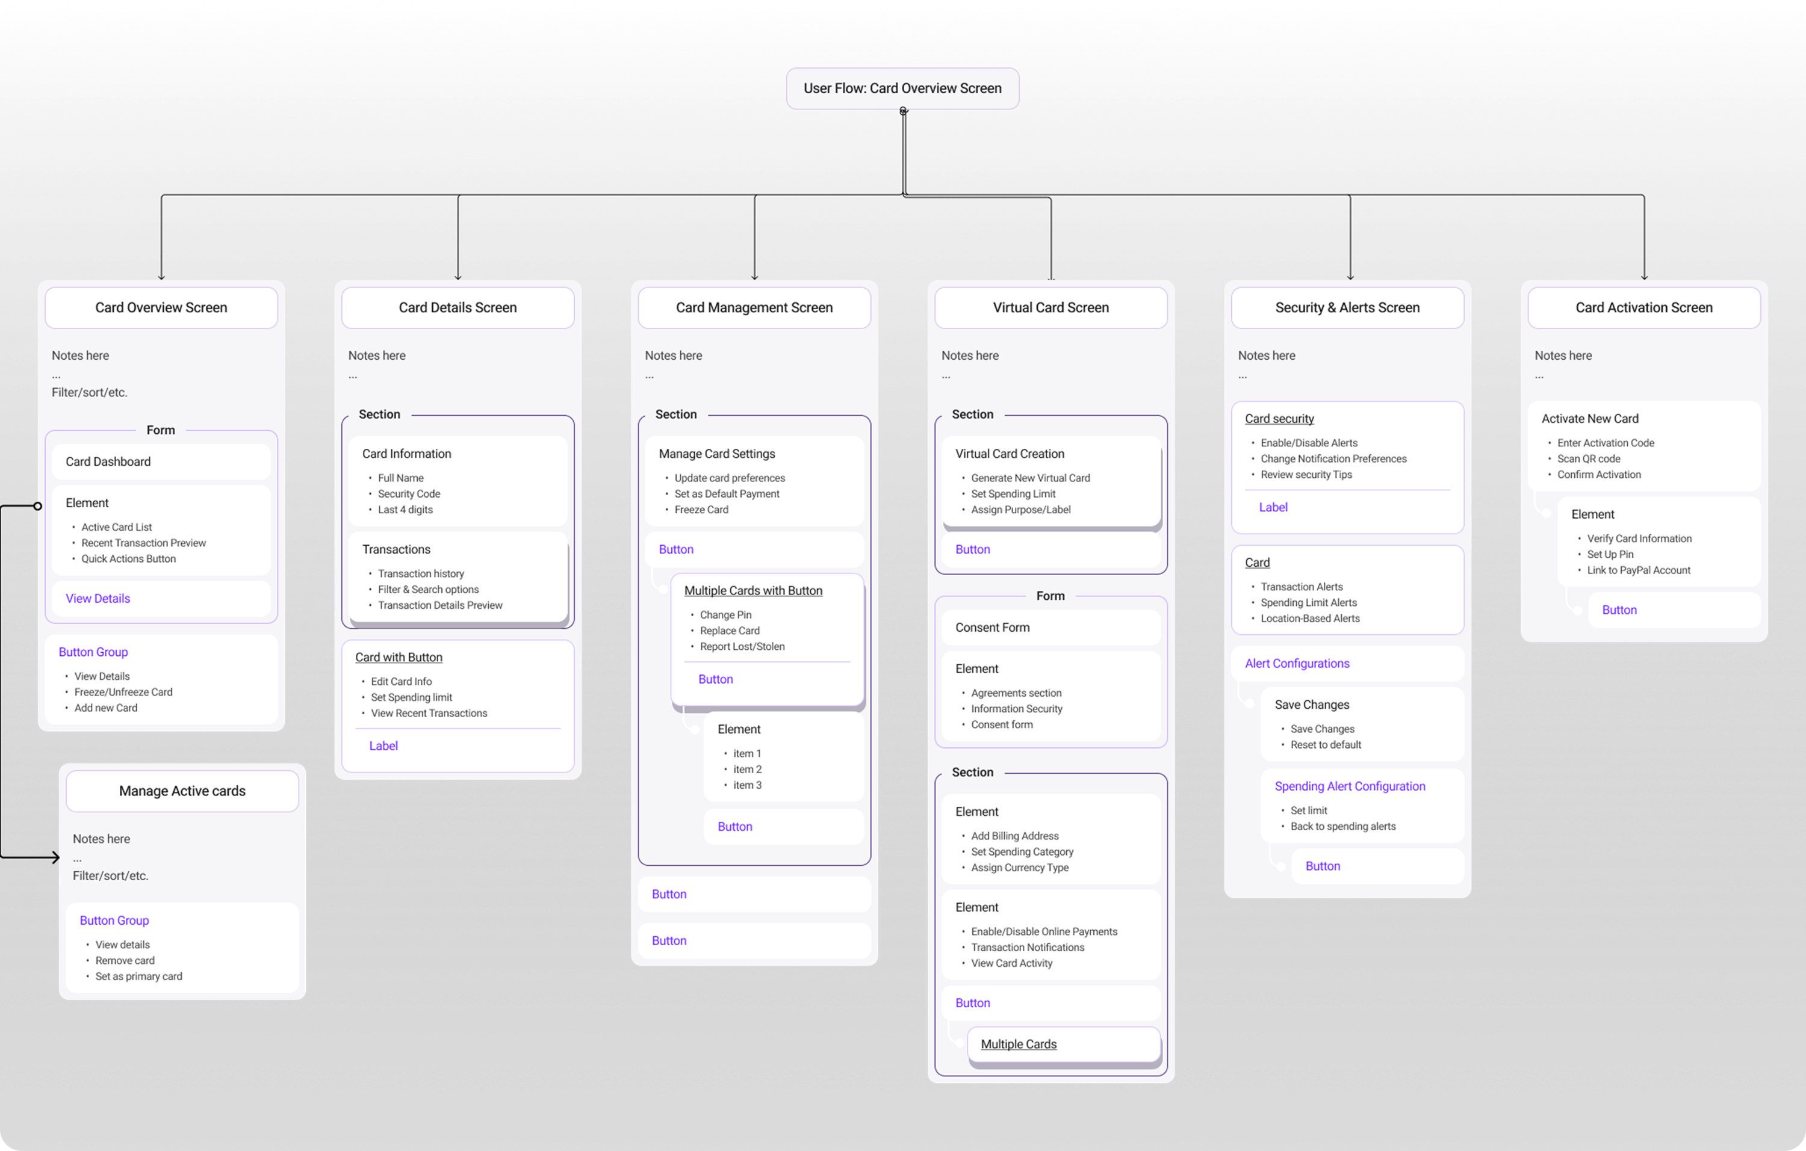Click the lower Button on Card Management Screen
Viewport: 1806px width, 1151px height.
668,940
